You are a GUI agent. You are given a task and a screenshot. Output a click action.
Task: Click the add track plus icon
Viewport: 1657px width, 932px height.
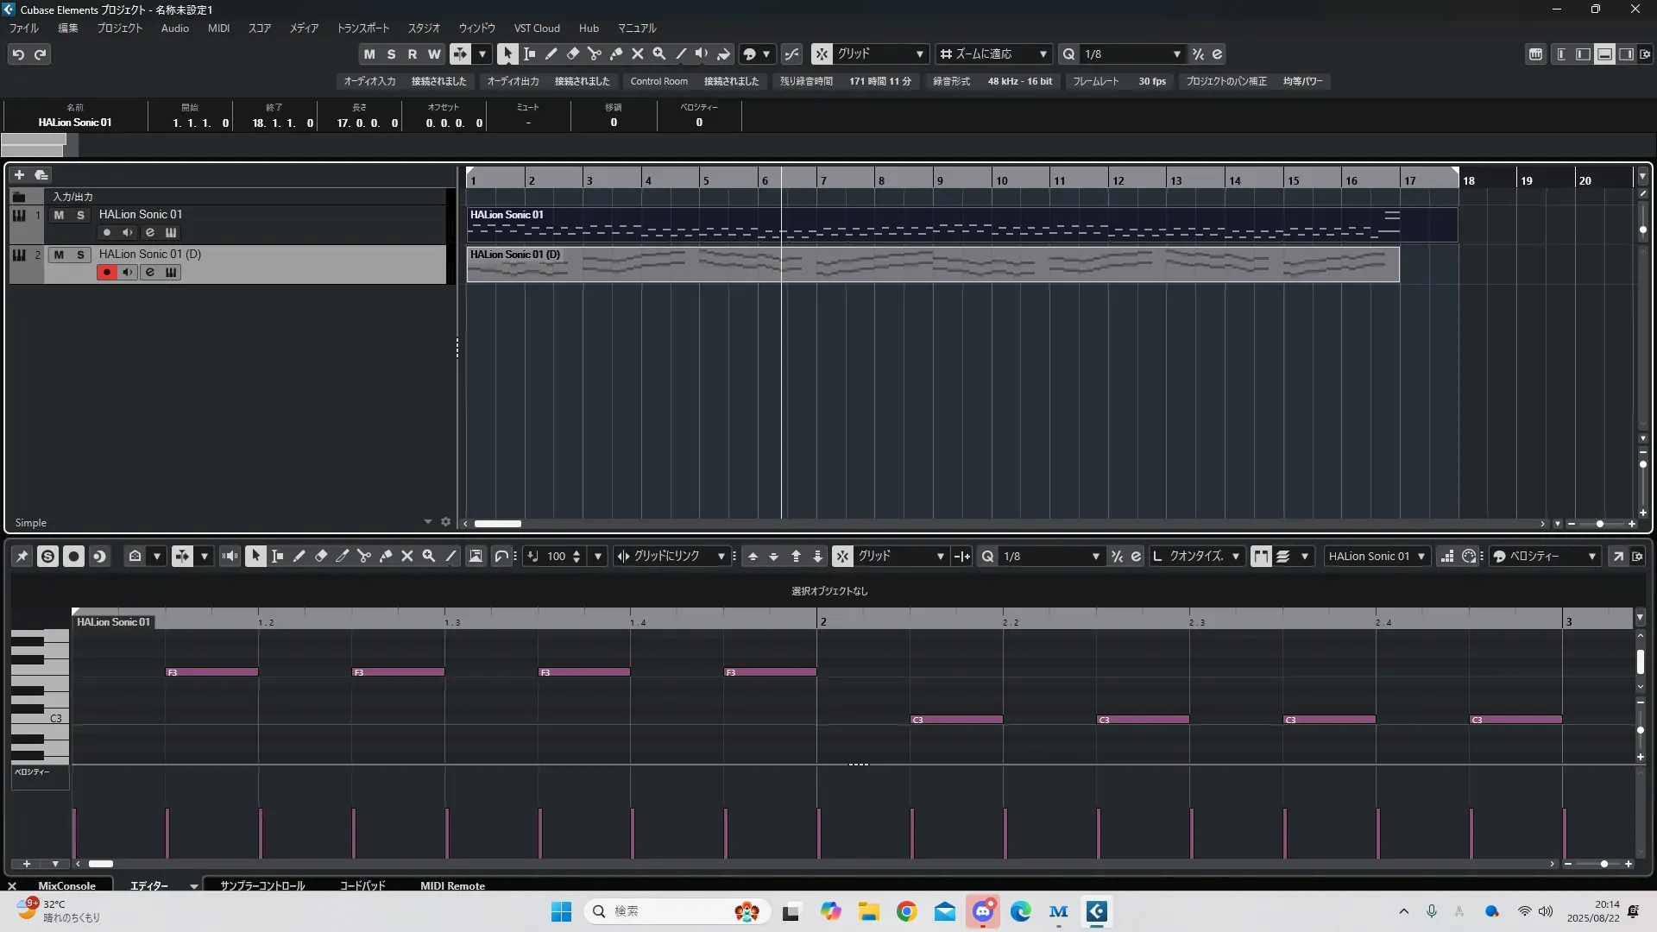19,174
